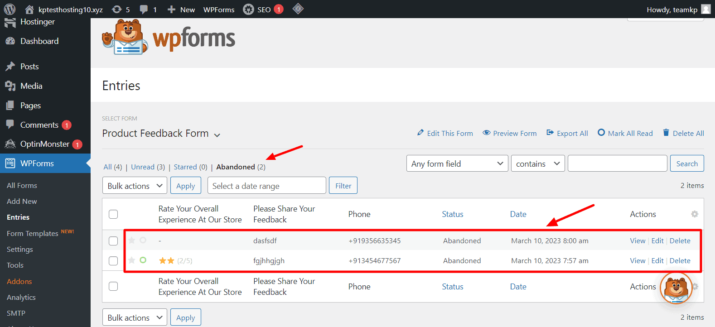Open the SEO gear in admin bar

248,10
